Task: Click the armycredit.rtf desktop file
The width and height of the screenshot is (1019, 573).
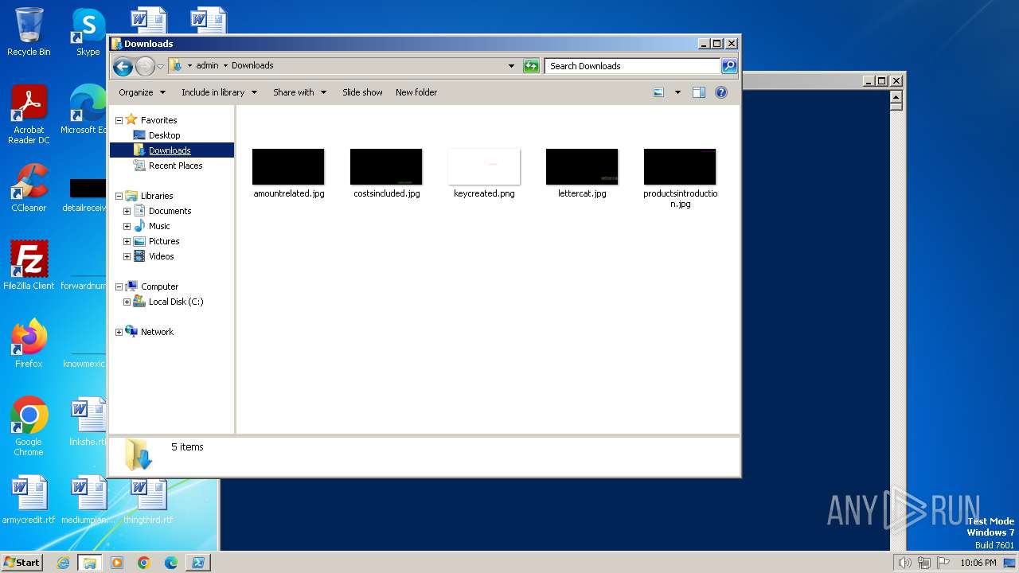Action: [29, 499]
